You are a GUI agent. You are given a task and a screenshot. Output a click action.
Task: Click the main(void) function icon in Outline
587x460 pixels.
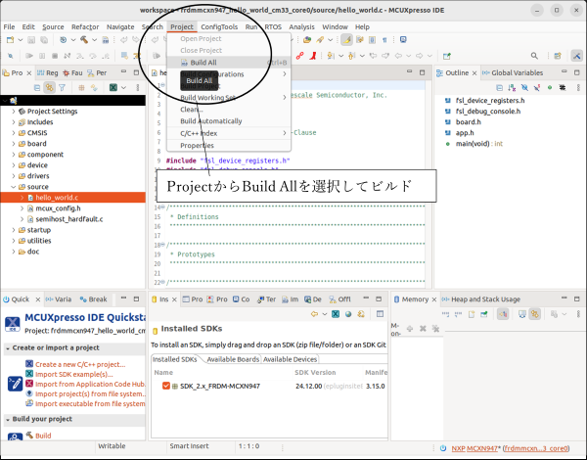point(448,143)
